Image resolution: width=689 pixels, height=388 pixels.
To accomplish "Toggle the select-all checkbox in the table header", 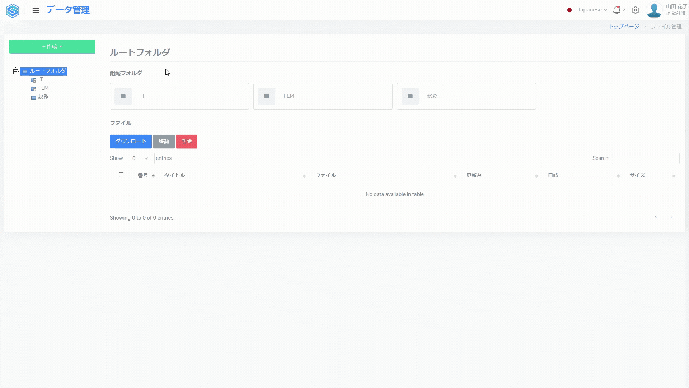I will tap(121, 175).
